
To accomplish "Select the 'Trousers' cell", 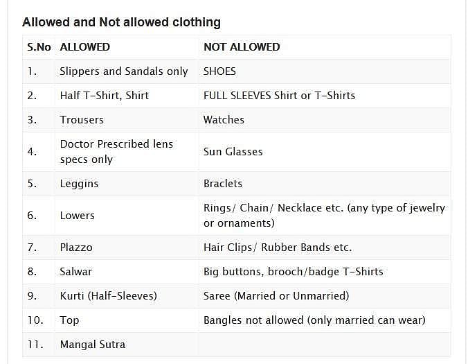I will pyautogui.click(x=82, y=120).
